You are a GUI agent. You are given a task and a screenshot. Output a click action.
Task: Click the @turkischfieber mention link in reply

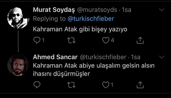91,19
